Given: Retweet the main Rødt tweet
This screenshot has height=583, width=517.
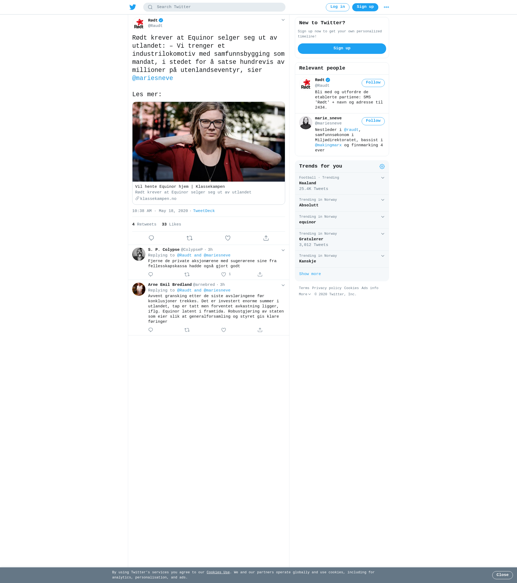Looking at the screenshot, I should (190, 238).
